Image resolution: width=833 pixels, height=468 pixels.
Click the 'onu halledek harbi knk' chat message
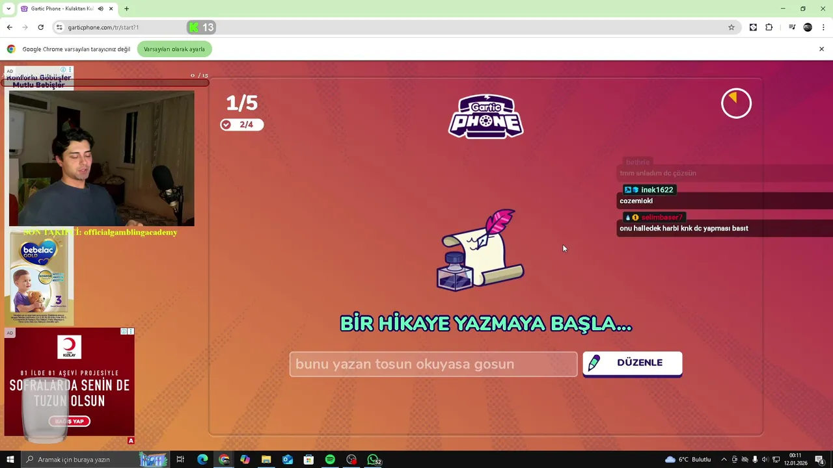coord(683,228)
